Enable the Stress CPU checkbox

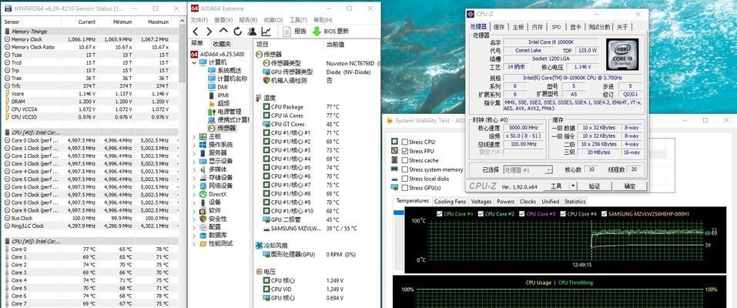tap(404, 142)
